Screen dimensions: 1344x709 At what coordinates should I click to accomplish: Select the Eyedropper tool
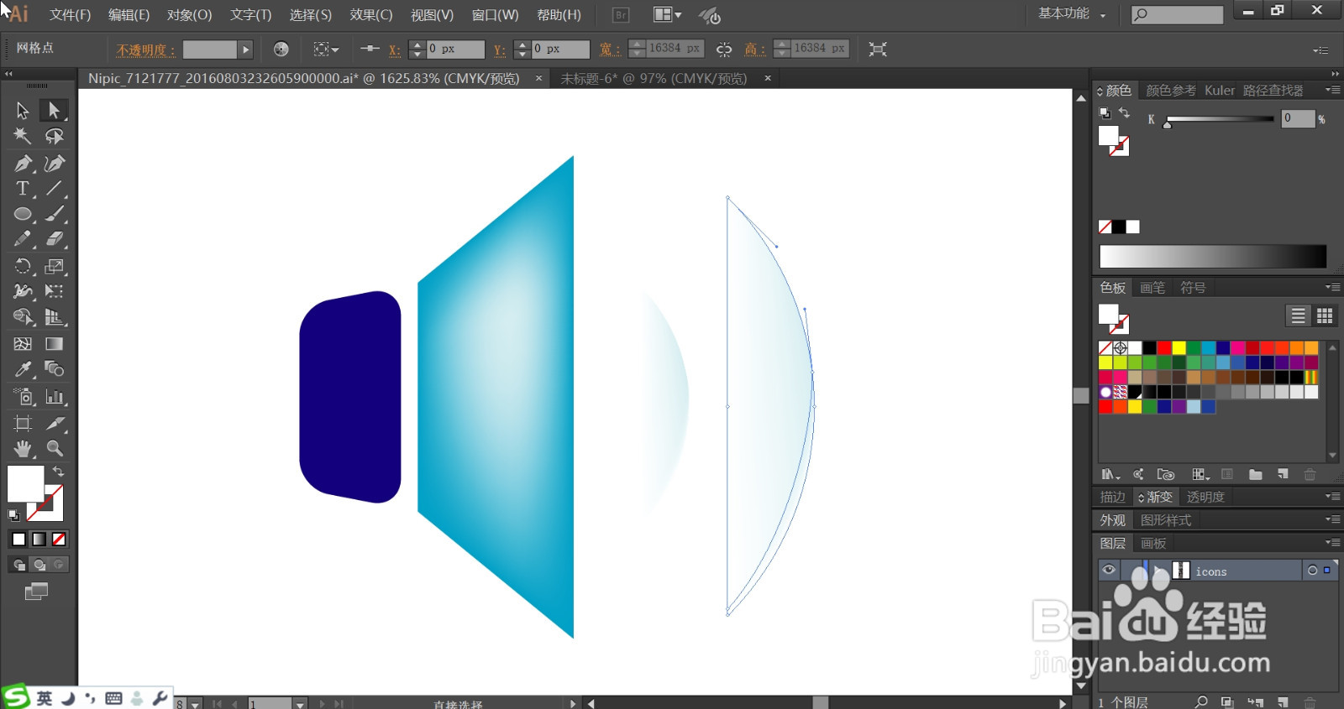pyautogui.click(x=23, y=369)
